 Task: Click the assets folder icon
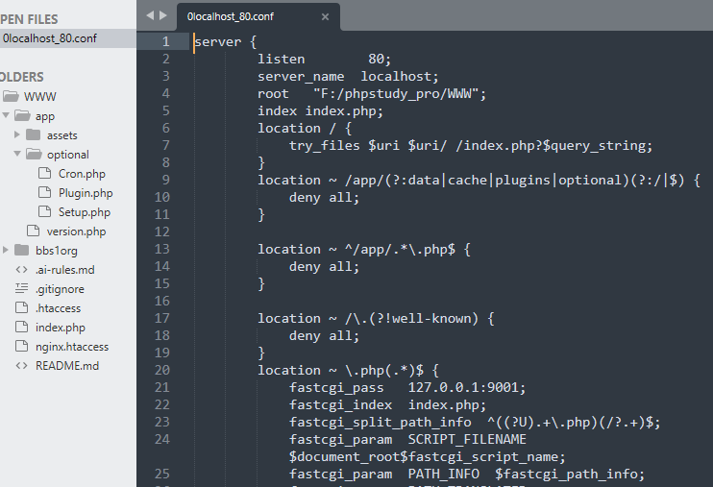(x=34, y=134)
